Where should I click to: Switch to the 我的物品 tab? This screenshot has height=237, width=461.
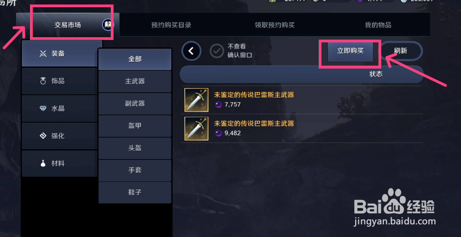(x=378, y=25)
